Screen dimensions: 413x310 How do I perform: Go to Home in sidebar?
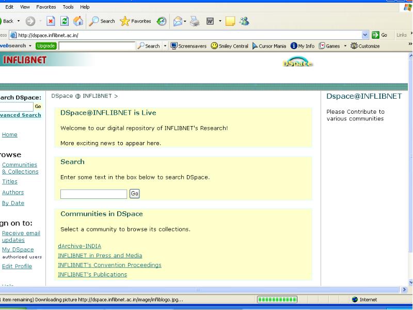pyautogui.click(x=10, y=135)
